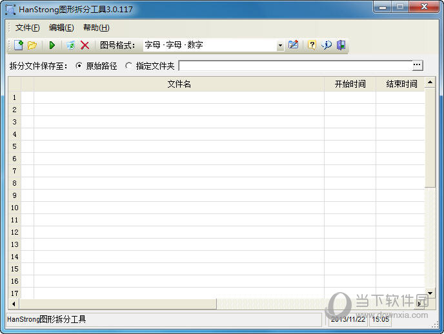
Task: Click the 2013/11/22 date in status bar
Action: point(348,320)
